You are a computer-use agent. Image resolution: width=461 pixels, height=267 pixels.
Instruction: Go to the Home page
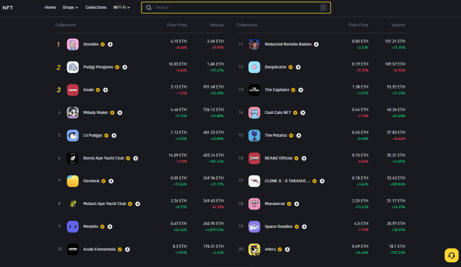[x=50, y=7]
